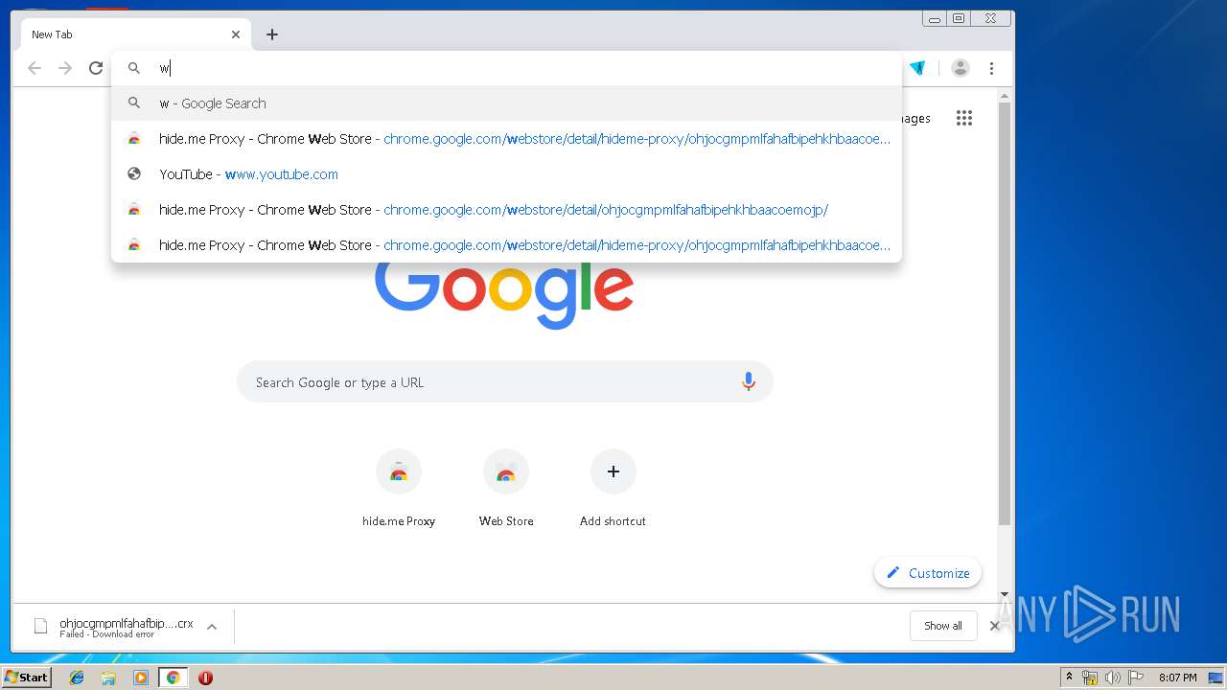This screenshot has width=1227, height=690.
Task: Click the Images link behind the dropdown
Action: pyautogui.click(x=915, y=118)
